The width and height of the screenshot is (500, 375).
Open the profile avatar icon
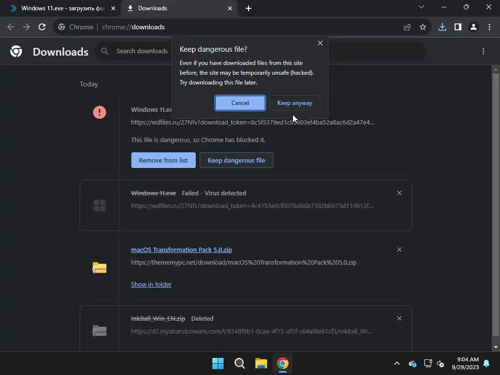point(474,27)
